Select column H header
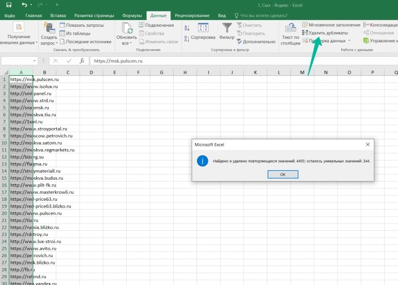 pos(185,72)
